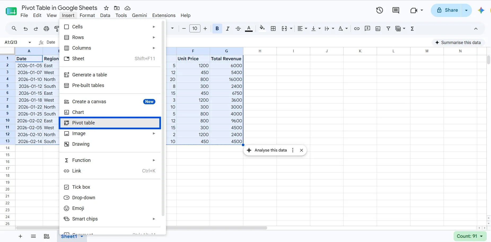The width and height of the screenshot is (491, 242).
Task: Open the Extensions menu
Action: (164, 15)
